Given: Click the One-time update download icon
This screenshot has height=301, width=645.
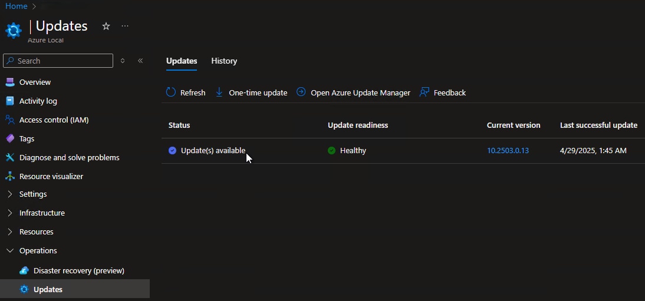Looking at the screenshot, I should (x=219, y=92).
